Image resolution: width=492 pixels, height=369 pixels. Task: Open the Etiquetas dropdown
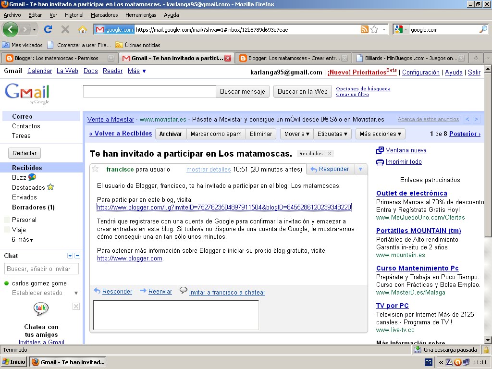click(332, 134)
